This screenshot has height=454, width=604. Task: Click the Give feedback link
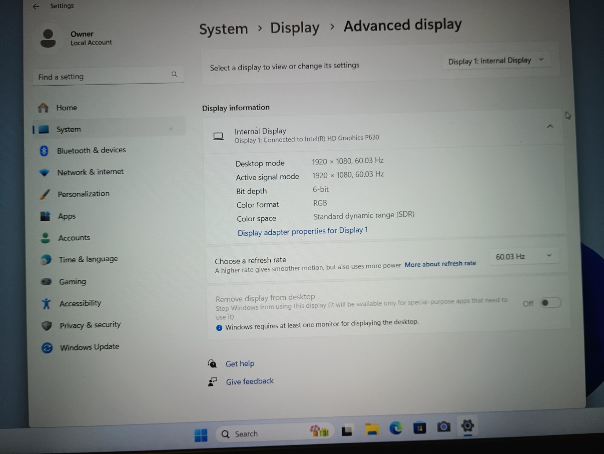point(250,382)
